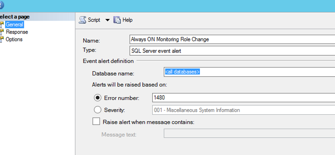This screenshot has width=335, height=155.
Task: Select the Severity radio button
Action: pyautogui.click(x=97, y=110)
